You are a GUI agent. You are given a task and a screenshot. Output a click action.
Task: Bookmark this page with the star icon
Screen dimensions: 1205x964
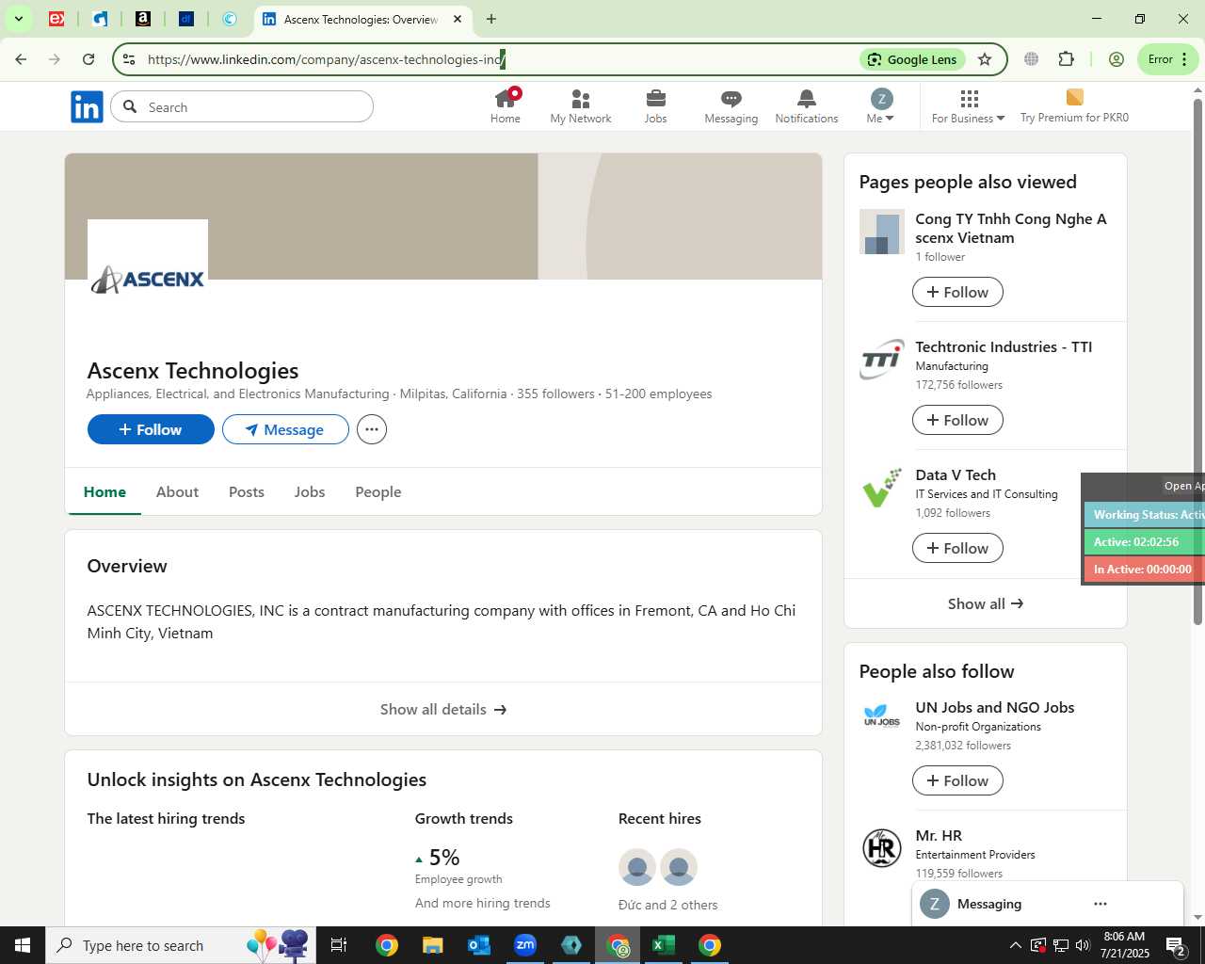(x=985, y=59)
